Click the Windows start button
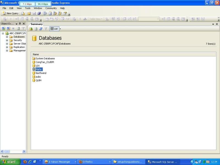This screenshot has width=220, height=165. (x=10, y=162)
